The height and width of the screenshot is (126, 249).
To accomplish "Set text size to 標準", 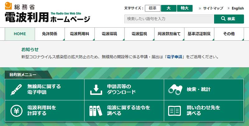I will pos(153,8).
